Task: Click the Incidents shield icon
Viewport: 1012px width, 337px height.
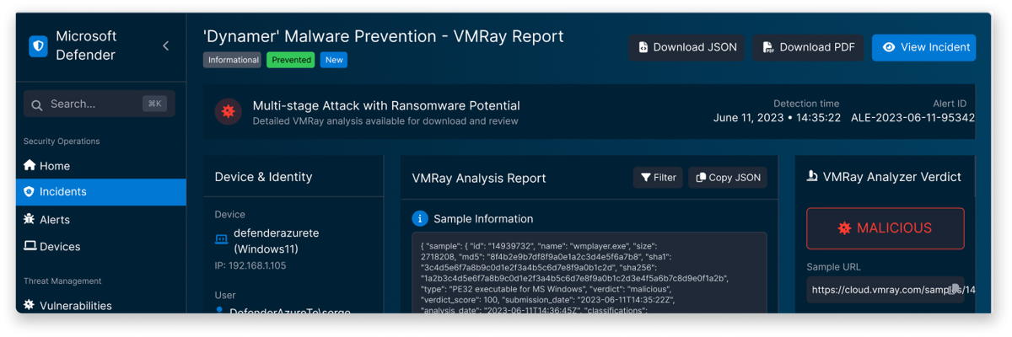Action: tap(30, 191)
